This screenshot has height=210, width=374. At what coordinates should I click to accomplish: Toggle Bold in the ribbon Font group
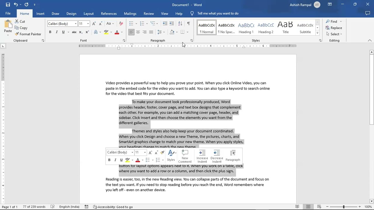coord(50,32)
